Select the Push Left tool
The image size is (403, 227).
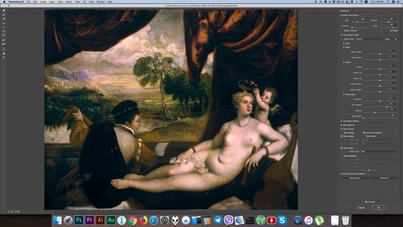point(4,35)
